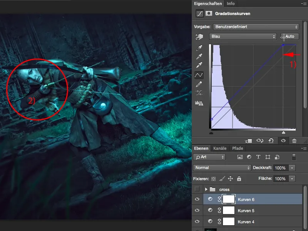Open the Ebenen panel flyout menu

[x=304, y=148]
